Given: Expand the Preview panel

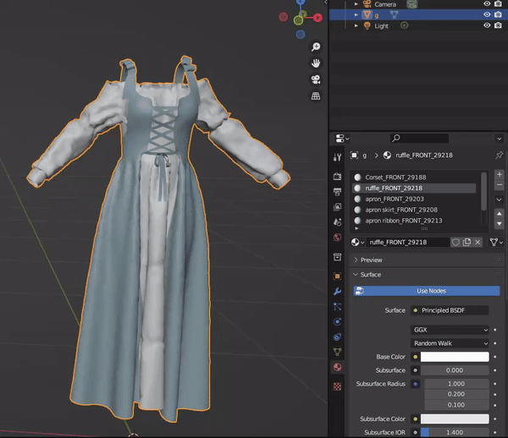Looking at the screenshot, I should 371,260.
